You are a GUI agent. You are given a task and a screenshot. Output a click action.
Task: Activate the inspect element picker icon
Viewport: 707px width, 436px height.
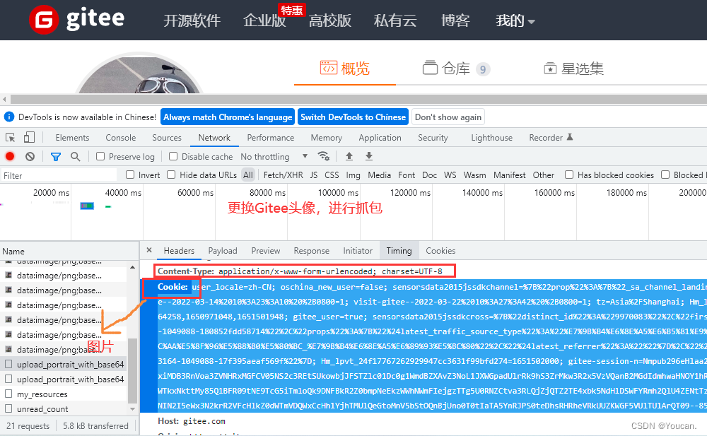tap(11, 138)
